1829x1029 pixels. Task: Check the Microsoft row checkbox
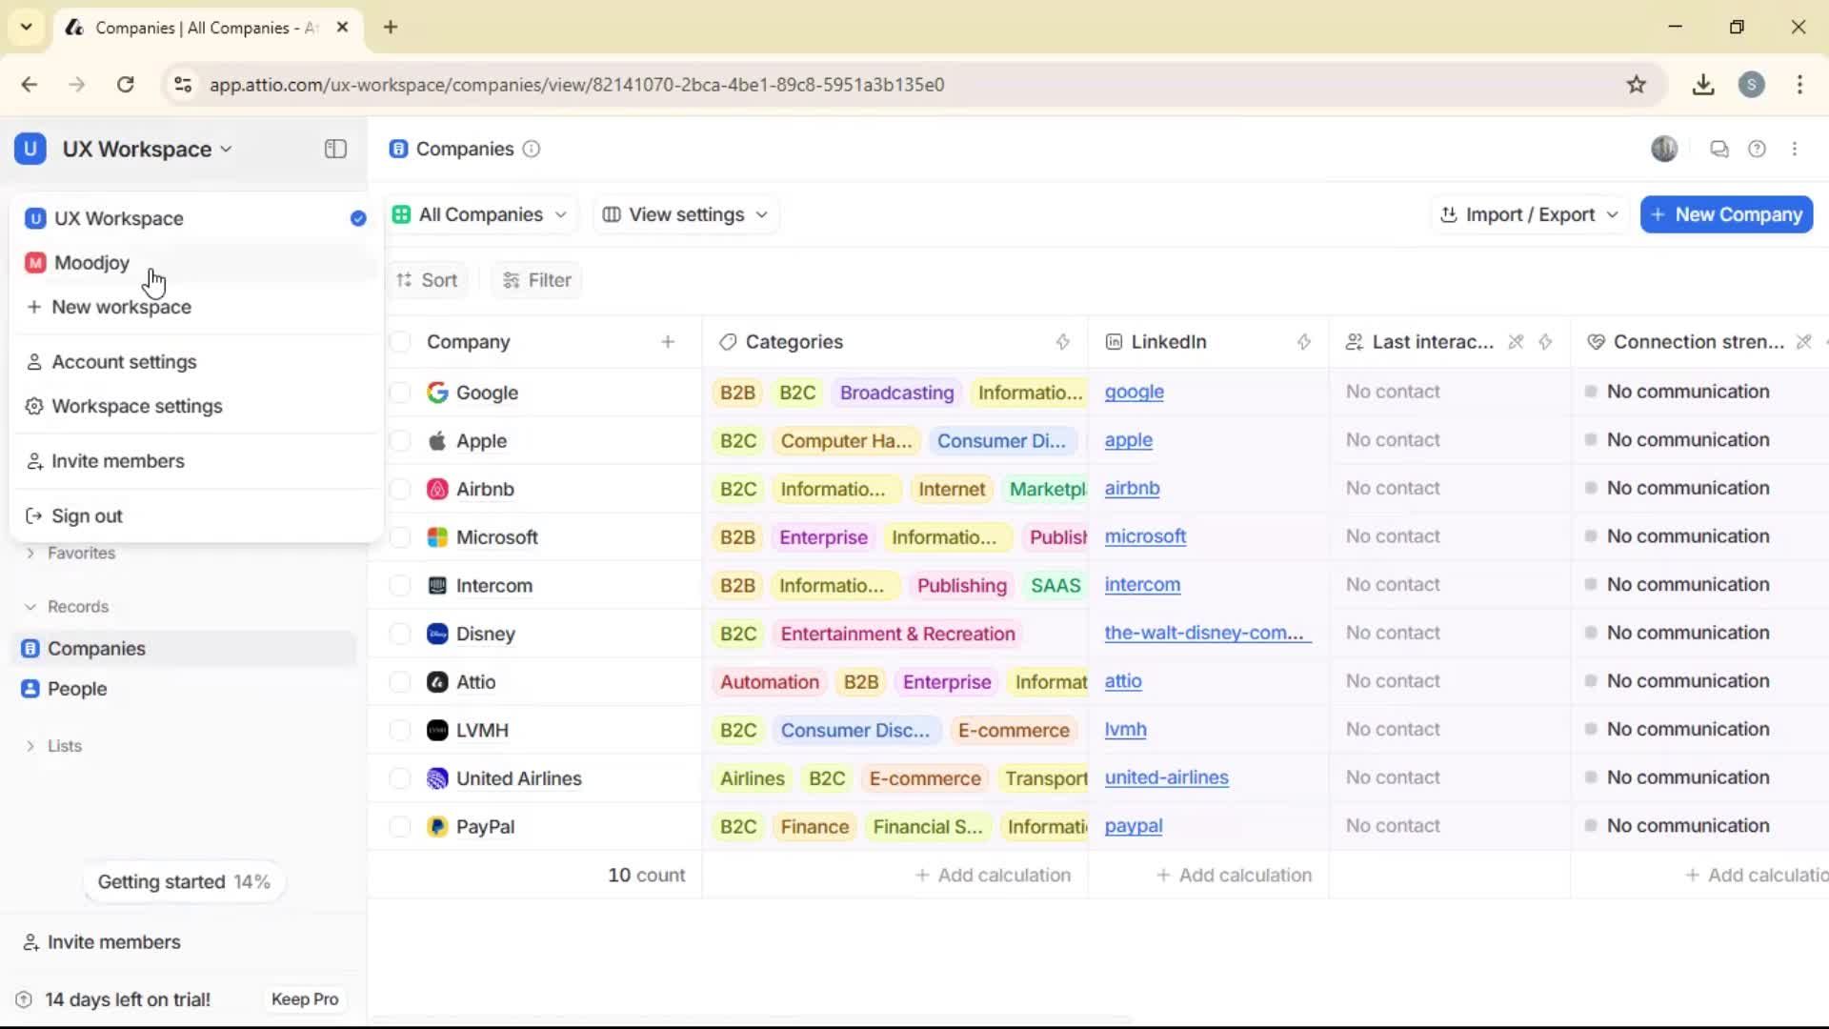(400, 537)
